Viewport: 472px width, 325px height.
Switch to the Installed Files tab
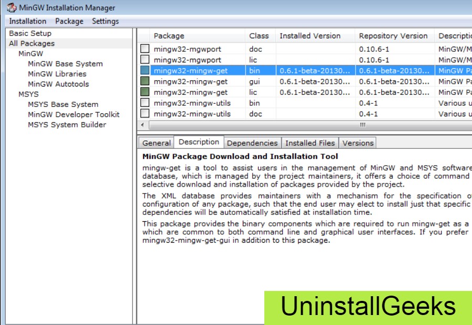(x=310, y=143)
